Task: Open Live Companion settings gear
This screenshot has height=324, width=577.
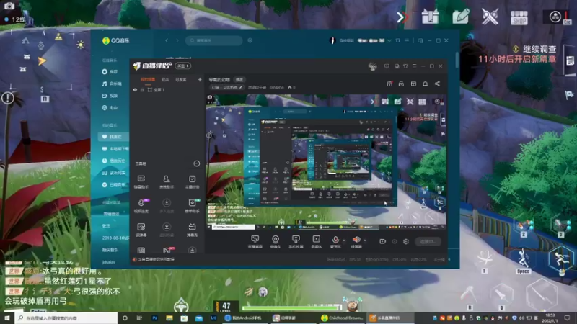Action: 406,241
